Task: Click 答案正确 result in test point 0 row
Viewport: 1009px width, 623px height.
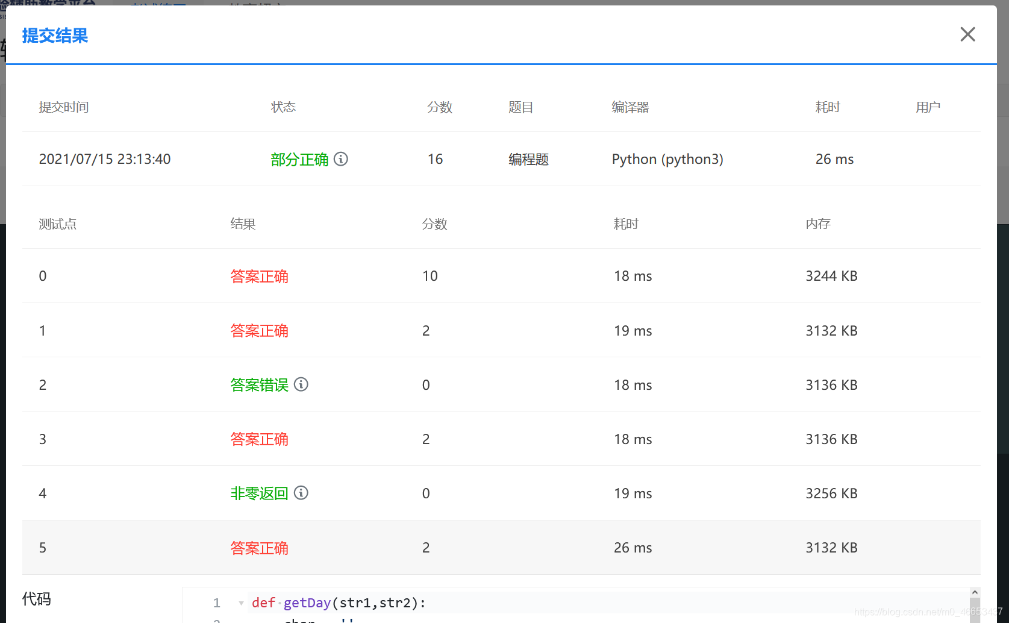Action: 260,276
